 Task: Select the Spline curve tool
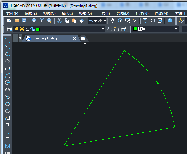pos(7,97)
